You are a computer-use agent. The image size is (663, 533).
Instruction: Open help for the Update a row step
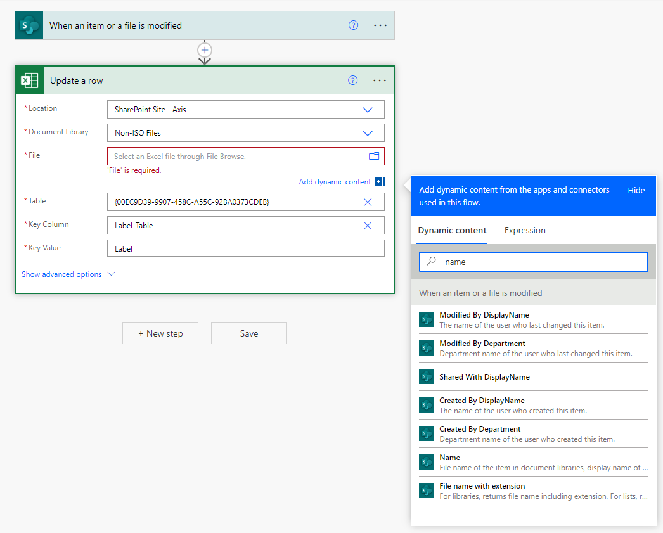(353, 80)
